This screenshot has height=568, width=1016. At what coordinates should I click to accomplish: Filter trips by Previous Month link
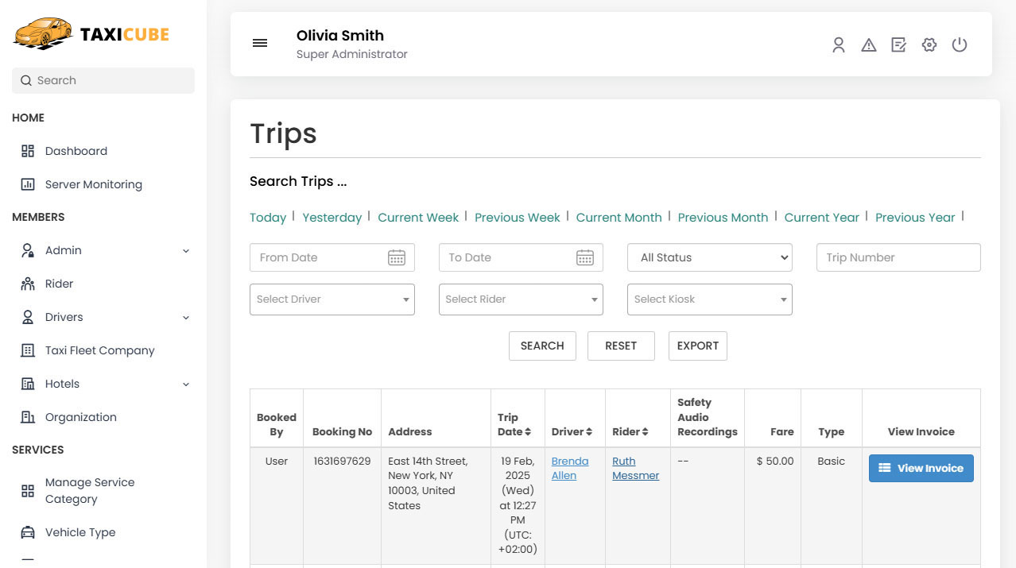click(x=723, y=218)
